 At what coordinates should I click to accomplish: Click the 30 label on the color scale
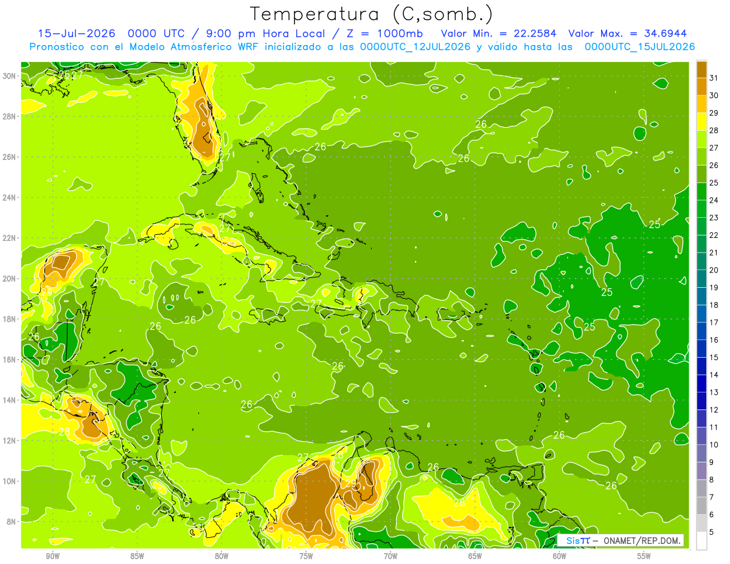[714, 96]
